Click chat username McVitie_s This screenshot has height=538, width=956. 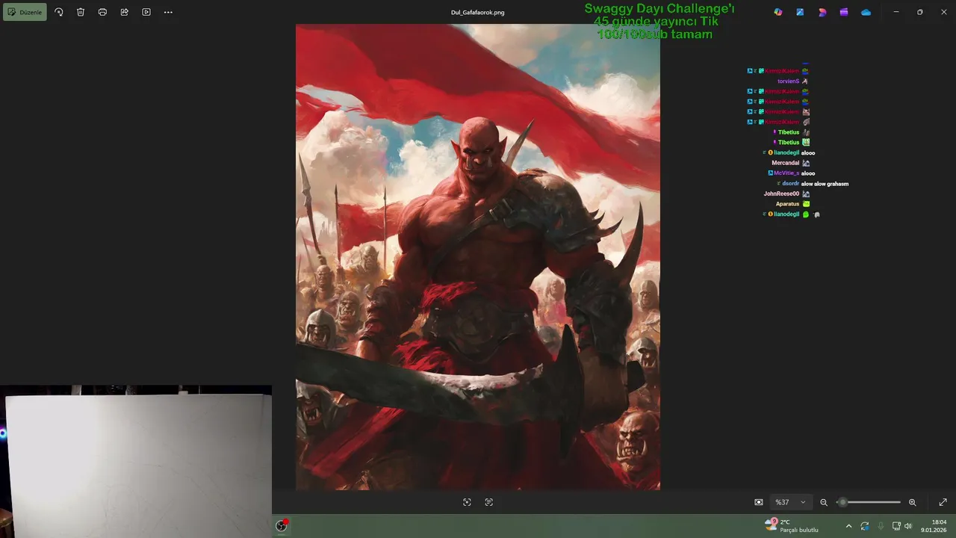click(x=786, y=173)
